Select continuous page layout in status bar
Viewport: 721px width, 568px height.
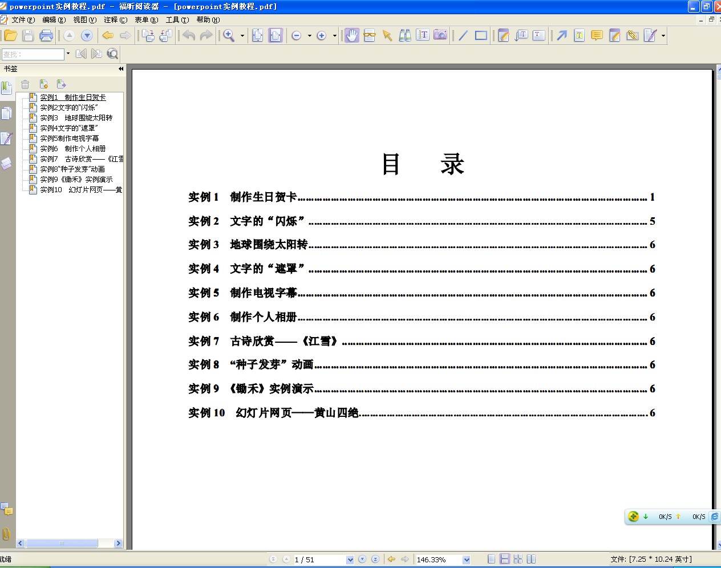(505, 559)
